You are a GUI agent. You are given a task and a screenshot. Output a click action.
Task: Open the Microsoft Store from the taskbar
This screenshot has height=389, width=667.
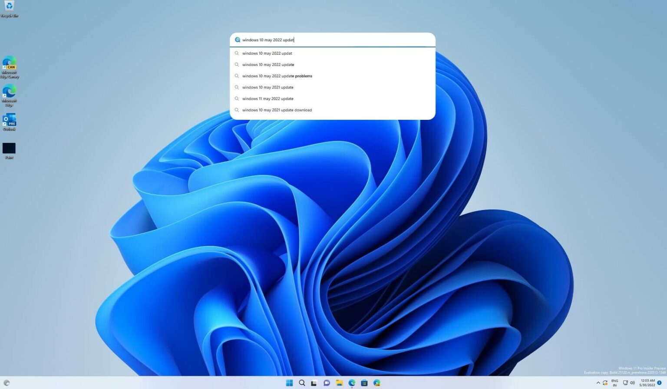[x=364, y=382]
